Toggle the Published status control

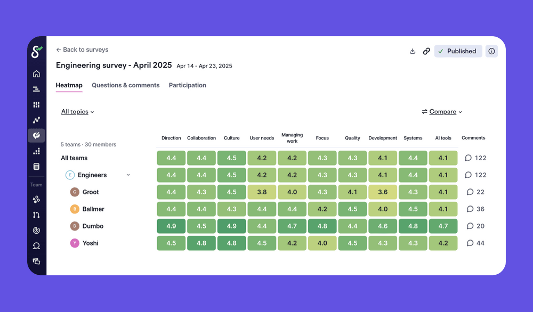click(x=458, y=51)
